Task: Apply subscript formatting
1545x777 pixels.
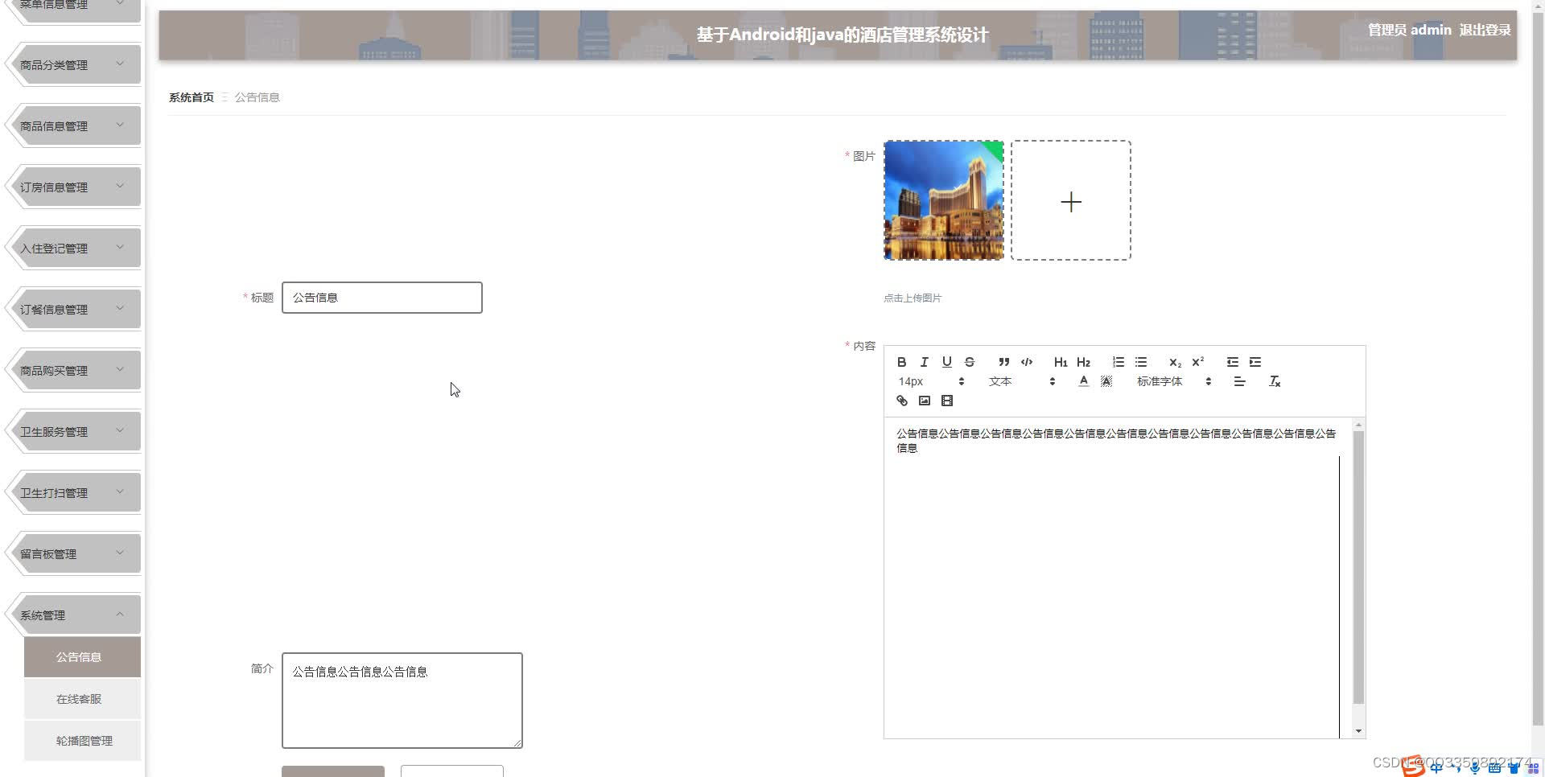Action: pos(1175,362)
